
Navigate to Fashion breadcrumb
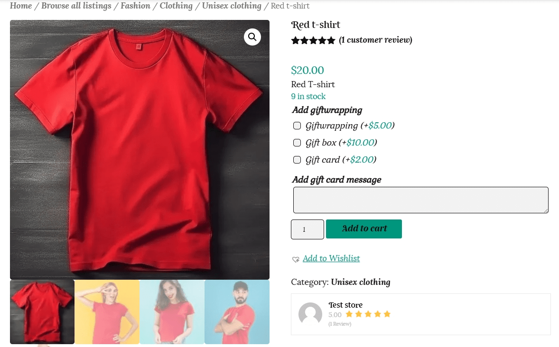135,6
